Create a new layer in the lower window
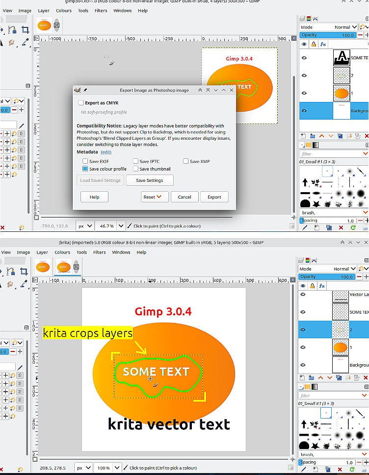 pos(302,378)
